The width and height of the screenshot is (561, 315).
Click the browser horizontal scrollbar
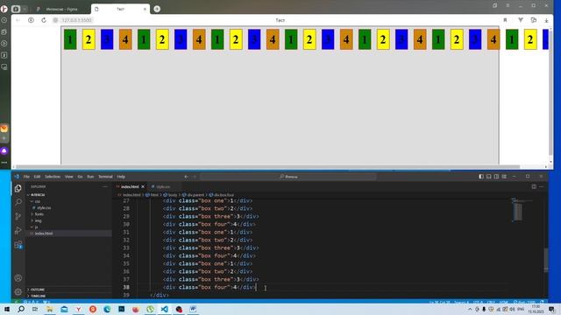(x=267, y=167)
